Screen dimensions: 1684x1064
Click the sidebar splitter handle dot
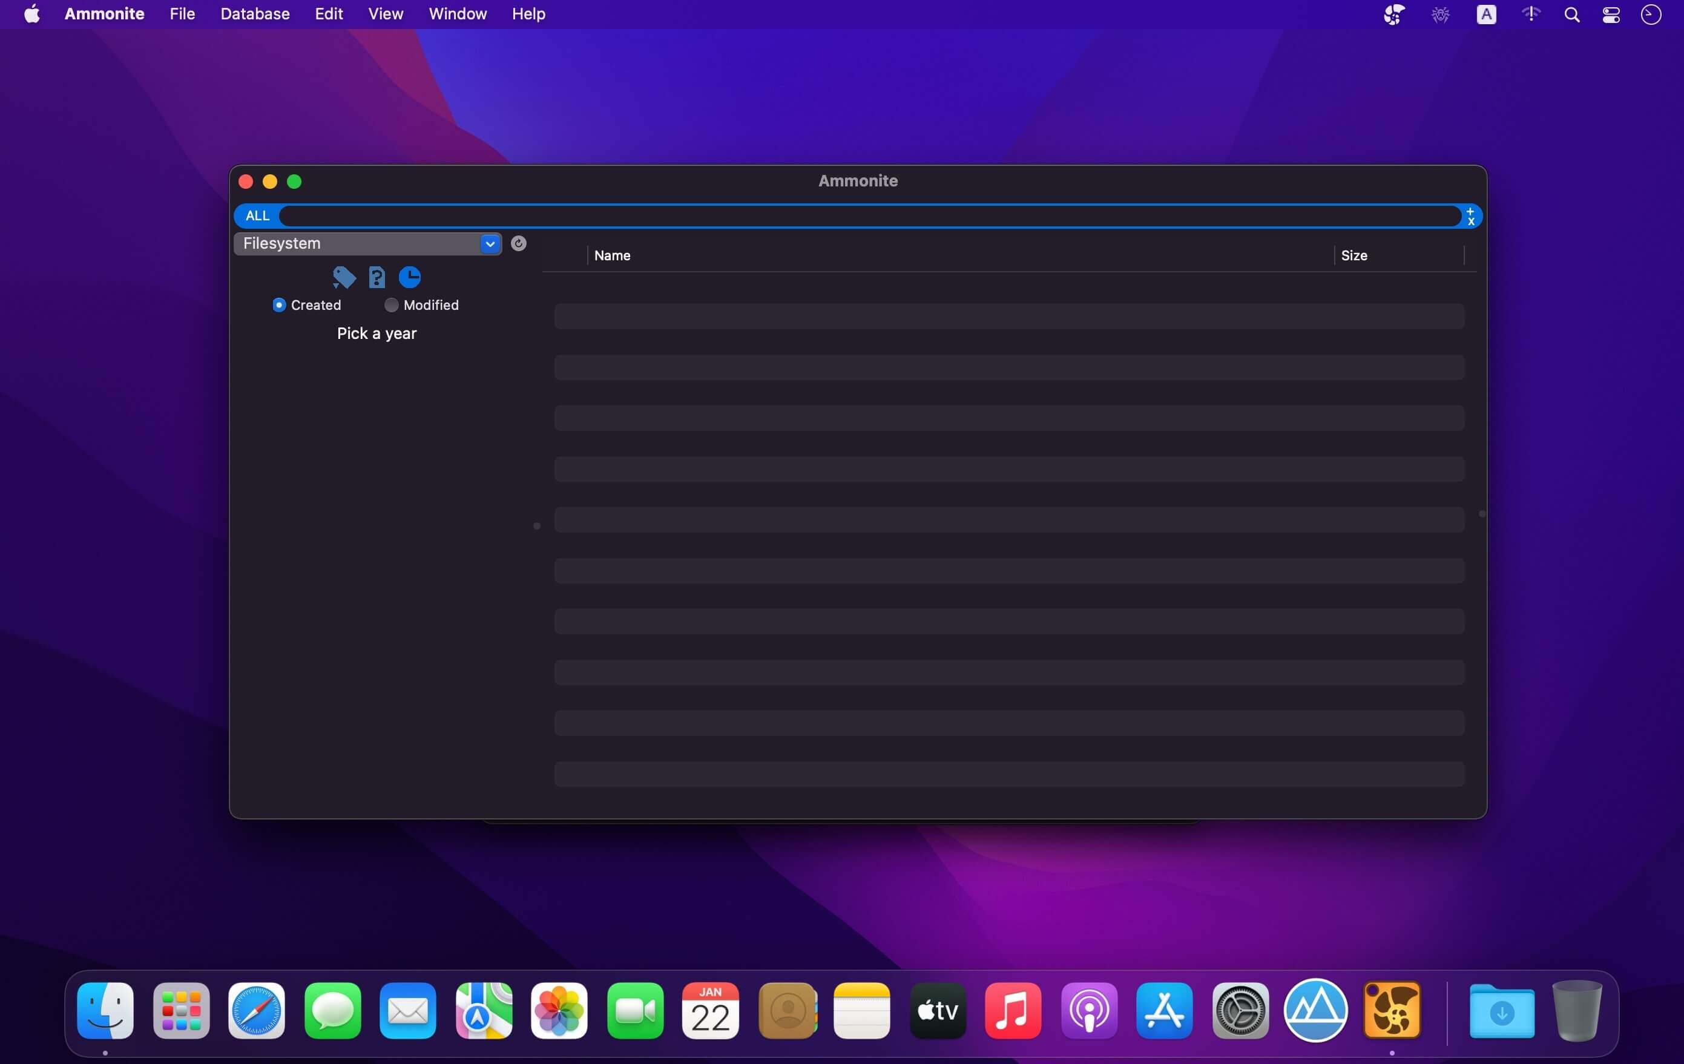[536, 526]
